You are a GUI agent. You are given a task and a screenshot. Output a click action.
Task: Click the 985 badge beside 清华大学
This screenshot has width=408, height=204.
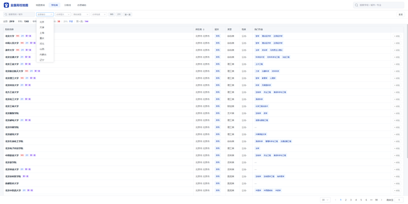coord(17,50)
